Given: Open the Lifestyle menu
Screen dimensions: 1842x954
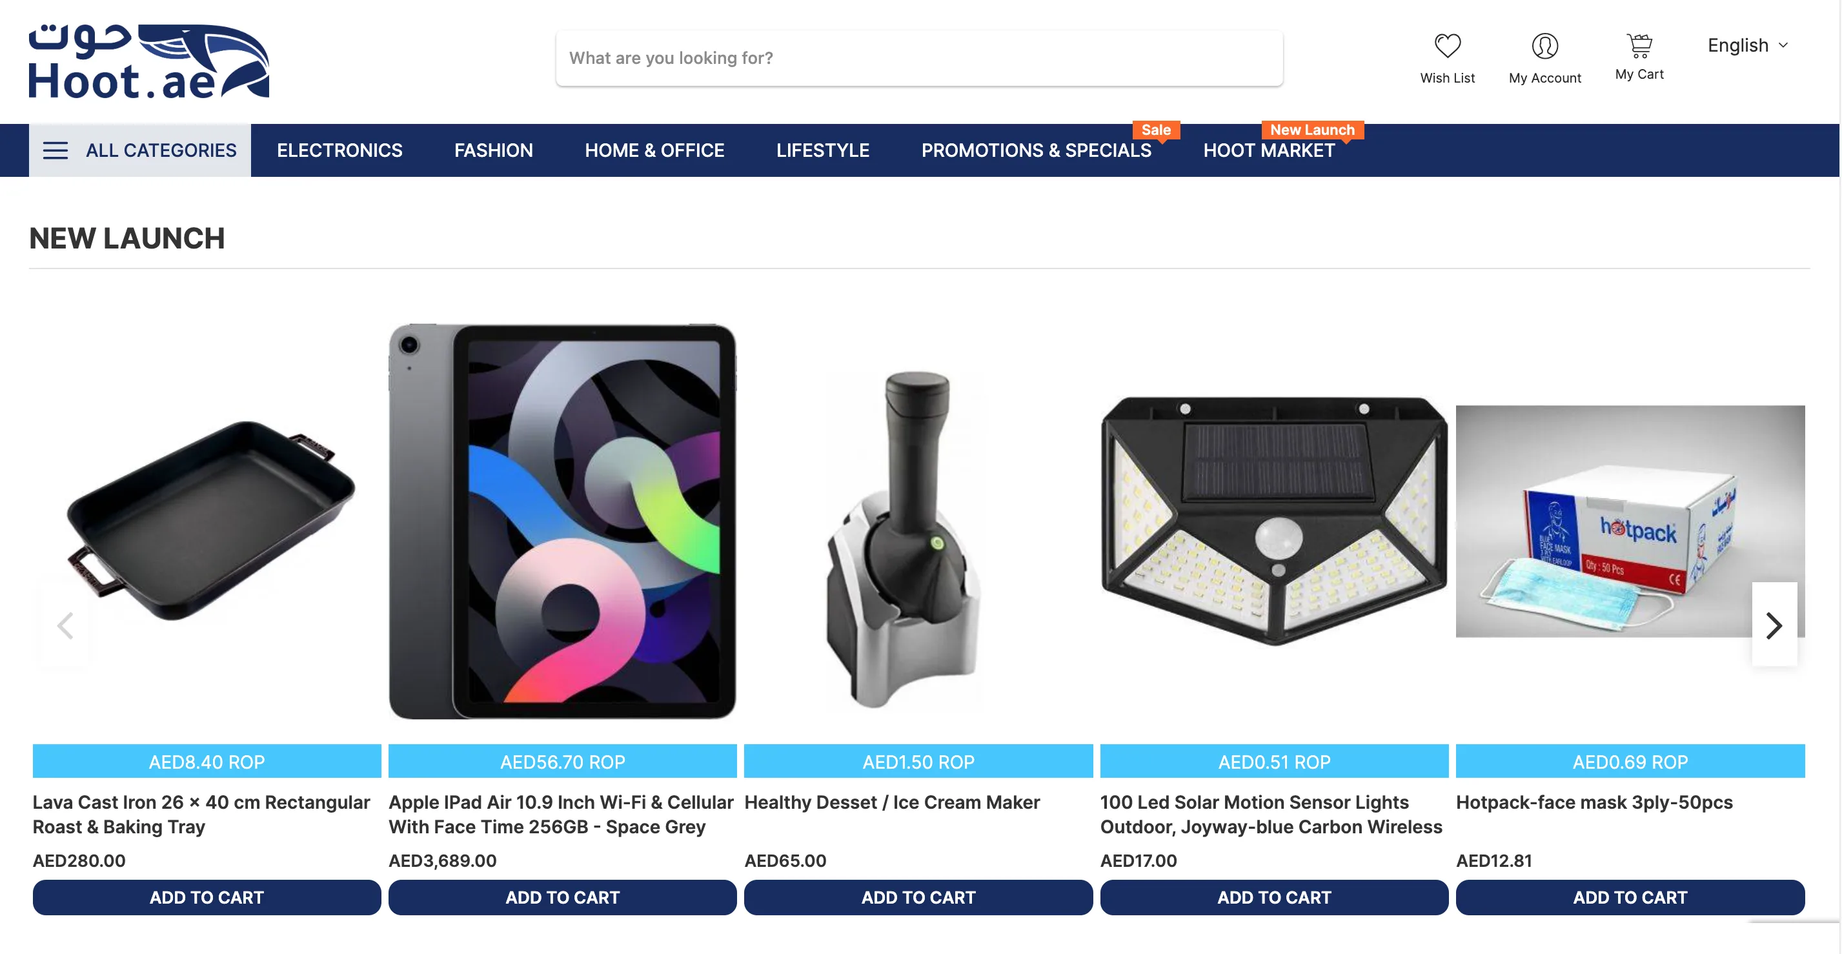Looking at the screenshot, I should pyautogui.click(x=822, y=150).
